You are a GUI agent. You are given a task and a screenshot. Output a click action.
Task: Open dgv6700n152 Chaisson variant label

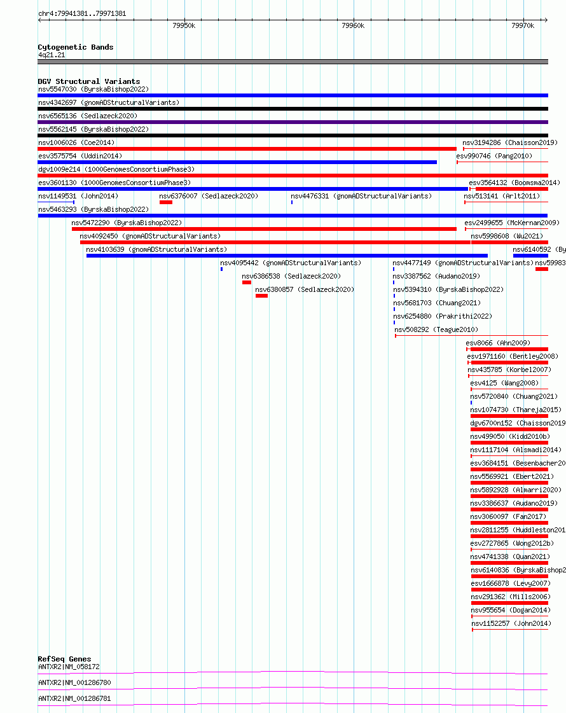tap(518, 423)
